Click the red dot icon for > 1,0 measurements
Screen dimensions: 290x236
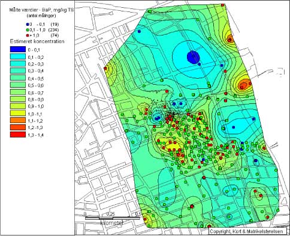[x=28, y=35]
